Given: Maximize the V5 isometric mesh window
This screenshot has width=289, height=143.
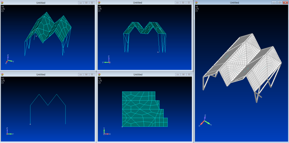Looking at the screenshot, I should point(86,3).
